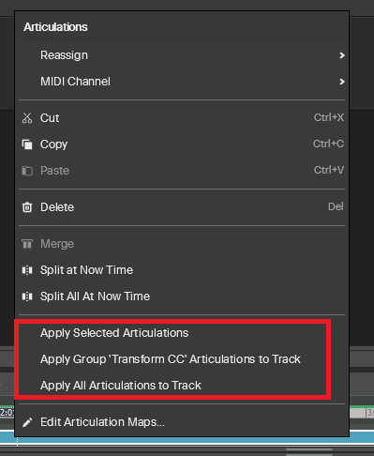Click the Copy icon
The width and height of the screenshot is (374, 456).
pos(27,144)
